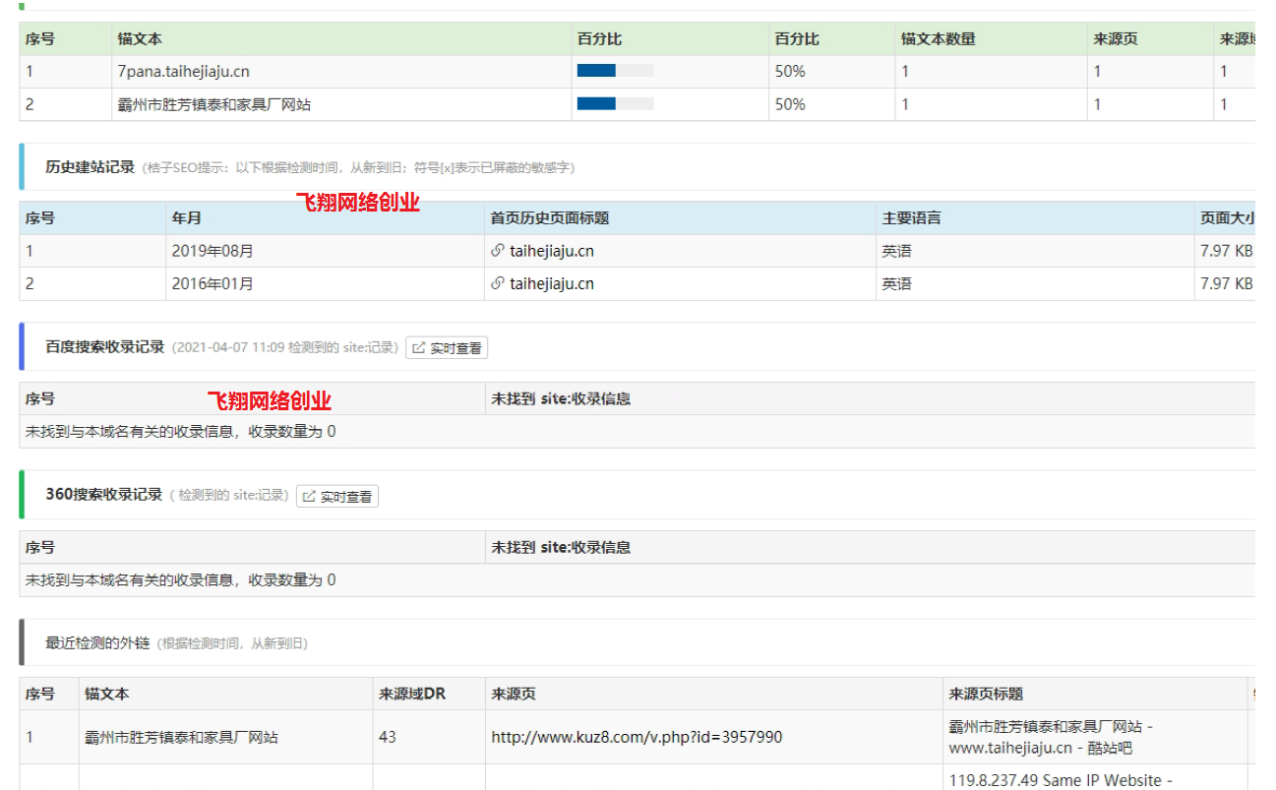Click link icon in the 2016年01月 row
This screenshot has height=790, width=1276.
(498, 284)
